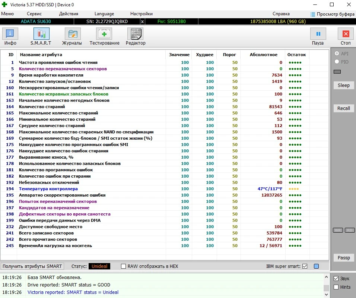356x298 pixels.
Task: Click the Unideal status indicator
Action: point(99,266)
